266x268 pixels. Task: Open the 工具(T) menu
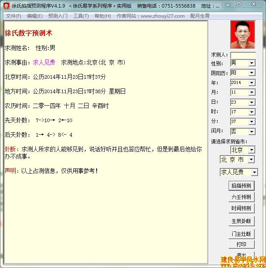click(x=81, y=16)
